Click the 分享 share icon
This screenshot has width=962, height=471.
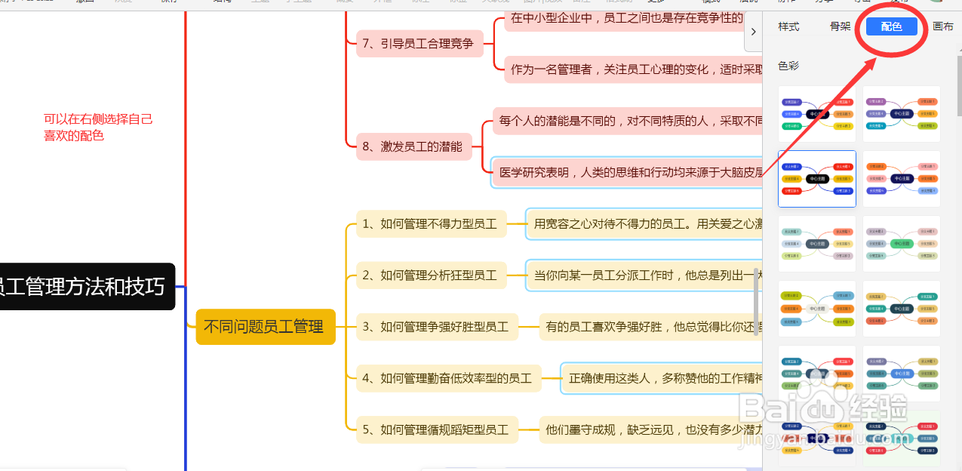coord(824,2)
